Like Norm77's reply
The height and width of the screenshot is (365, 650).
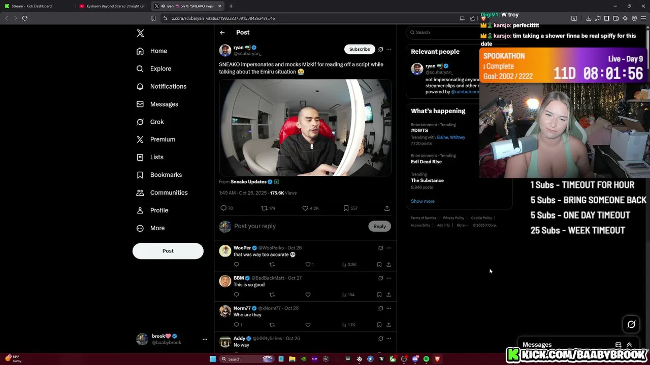coord(308,325)
